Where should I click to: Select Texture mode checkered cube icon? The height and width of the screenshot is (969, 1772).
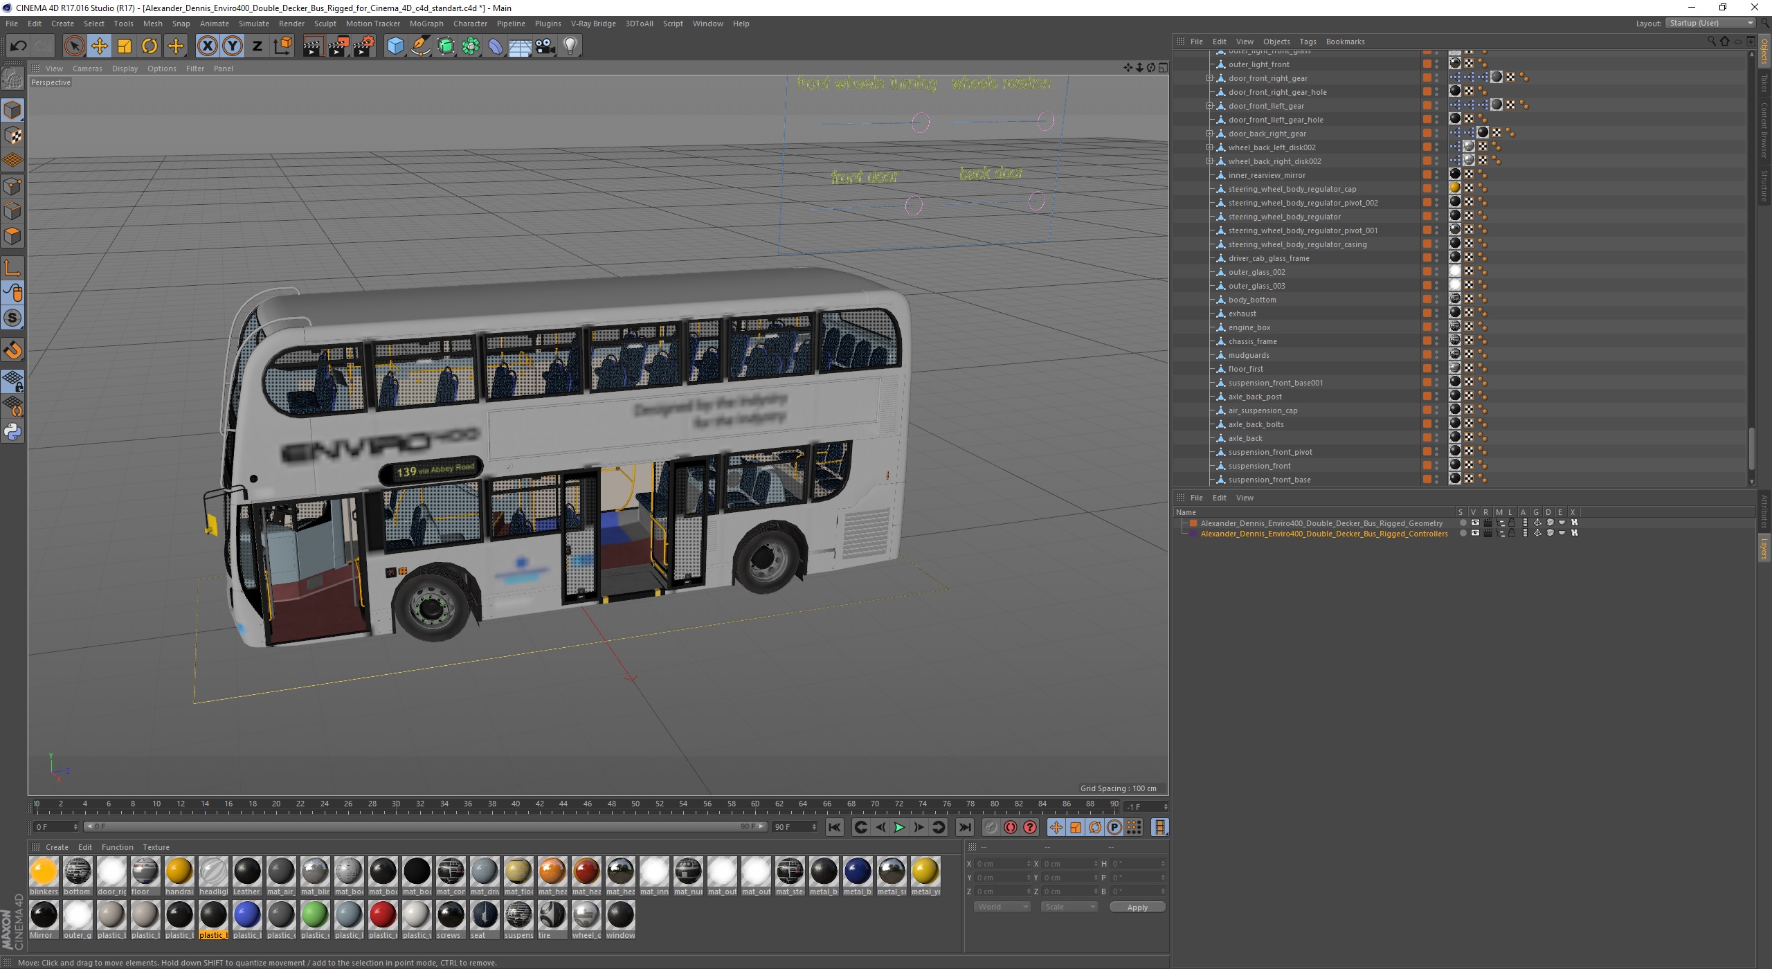(12, 135)
